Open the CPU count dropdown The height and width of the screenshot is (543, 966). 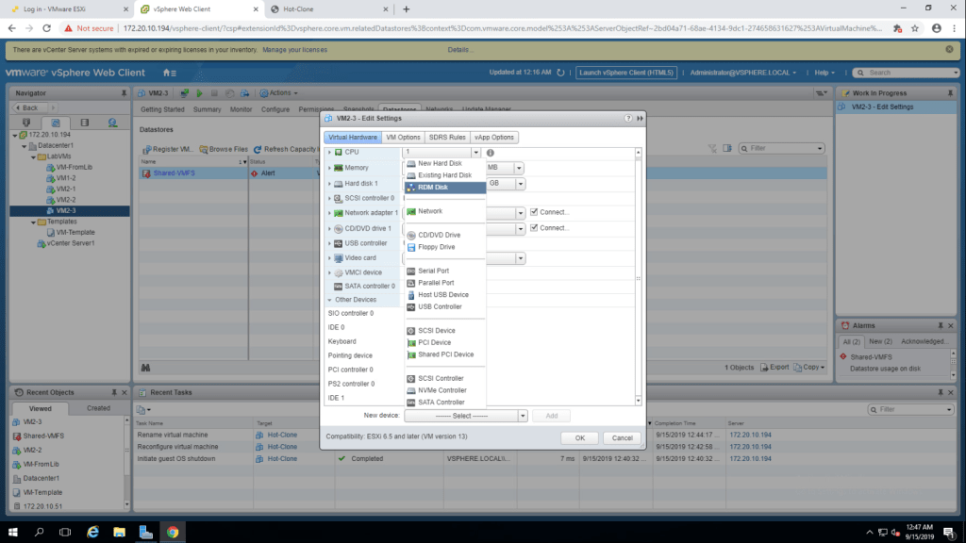tap(441, 152)
